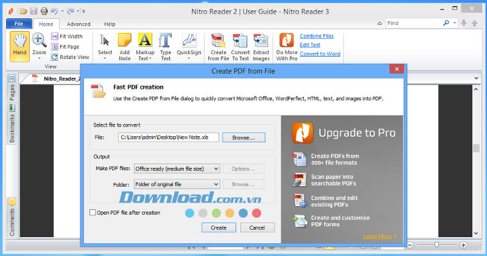Open document tabs list dropdown arrow

(x=476, y=78)
